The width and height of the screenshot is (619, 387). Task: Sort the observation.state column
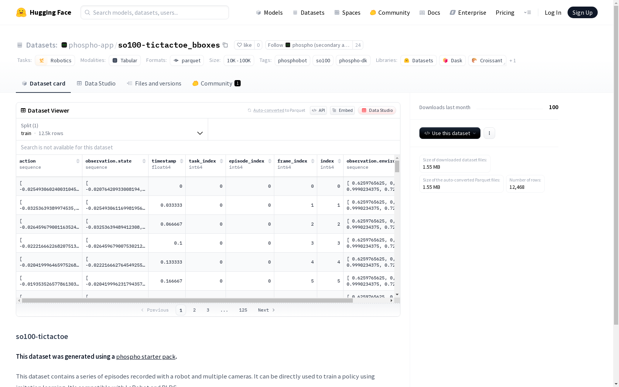point(144,161)
